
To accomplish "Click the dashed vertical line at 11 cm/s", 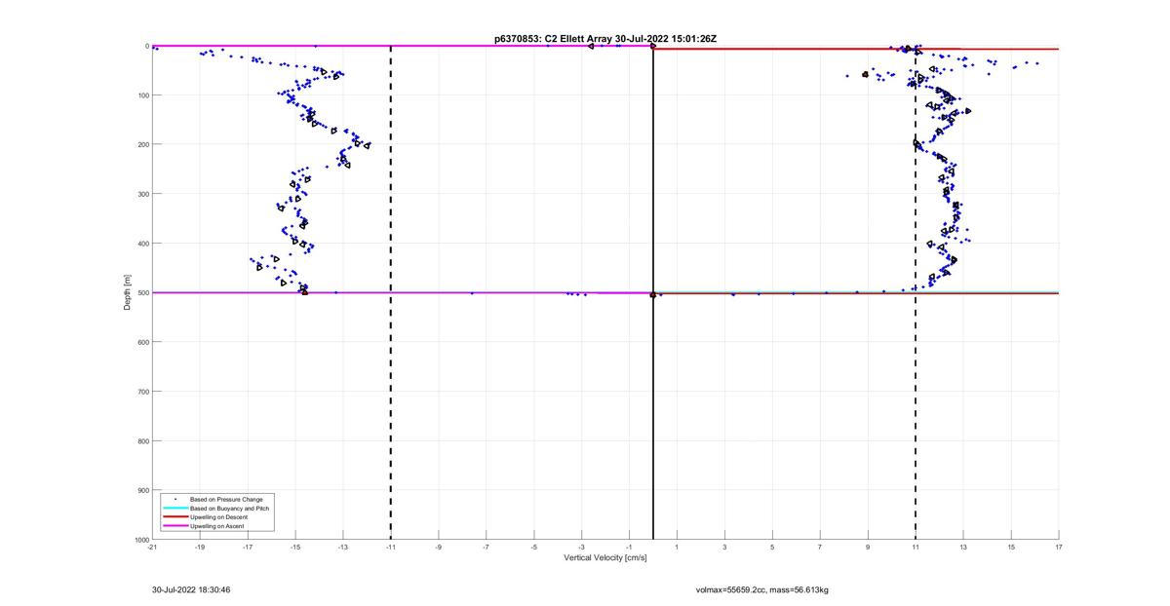I will (916, 292).
